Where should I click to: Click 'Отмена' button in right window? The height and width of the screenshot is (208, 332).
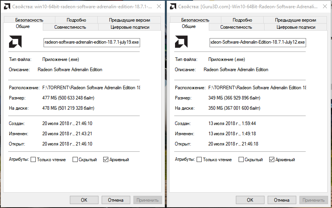(281, 200)
